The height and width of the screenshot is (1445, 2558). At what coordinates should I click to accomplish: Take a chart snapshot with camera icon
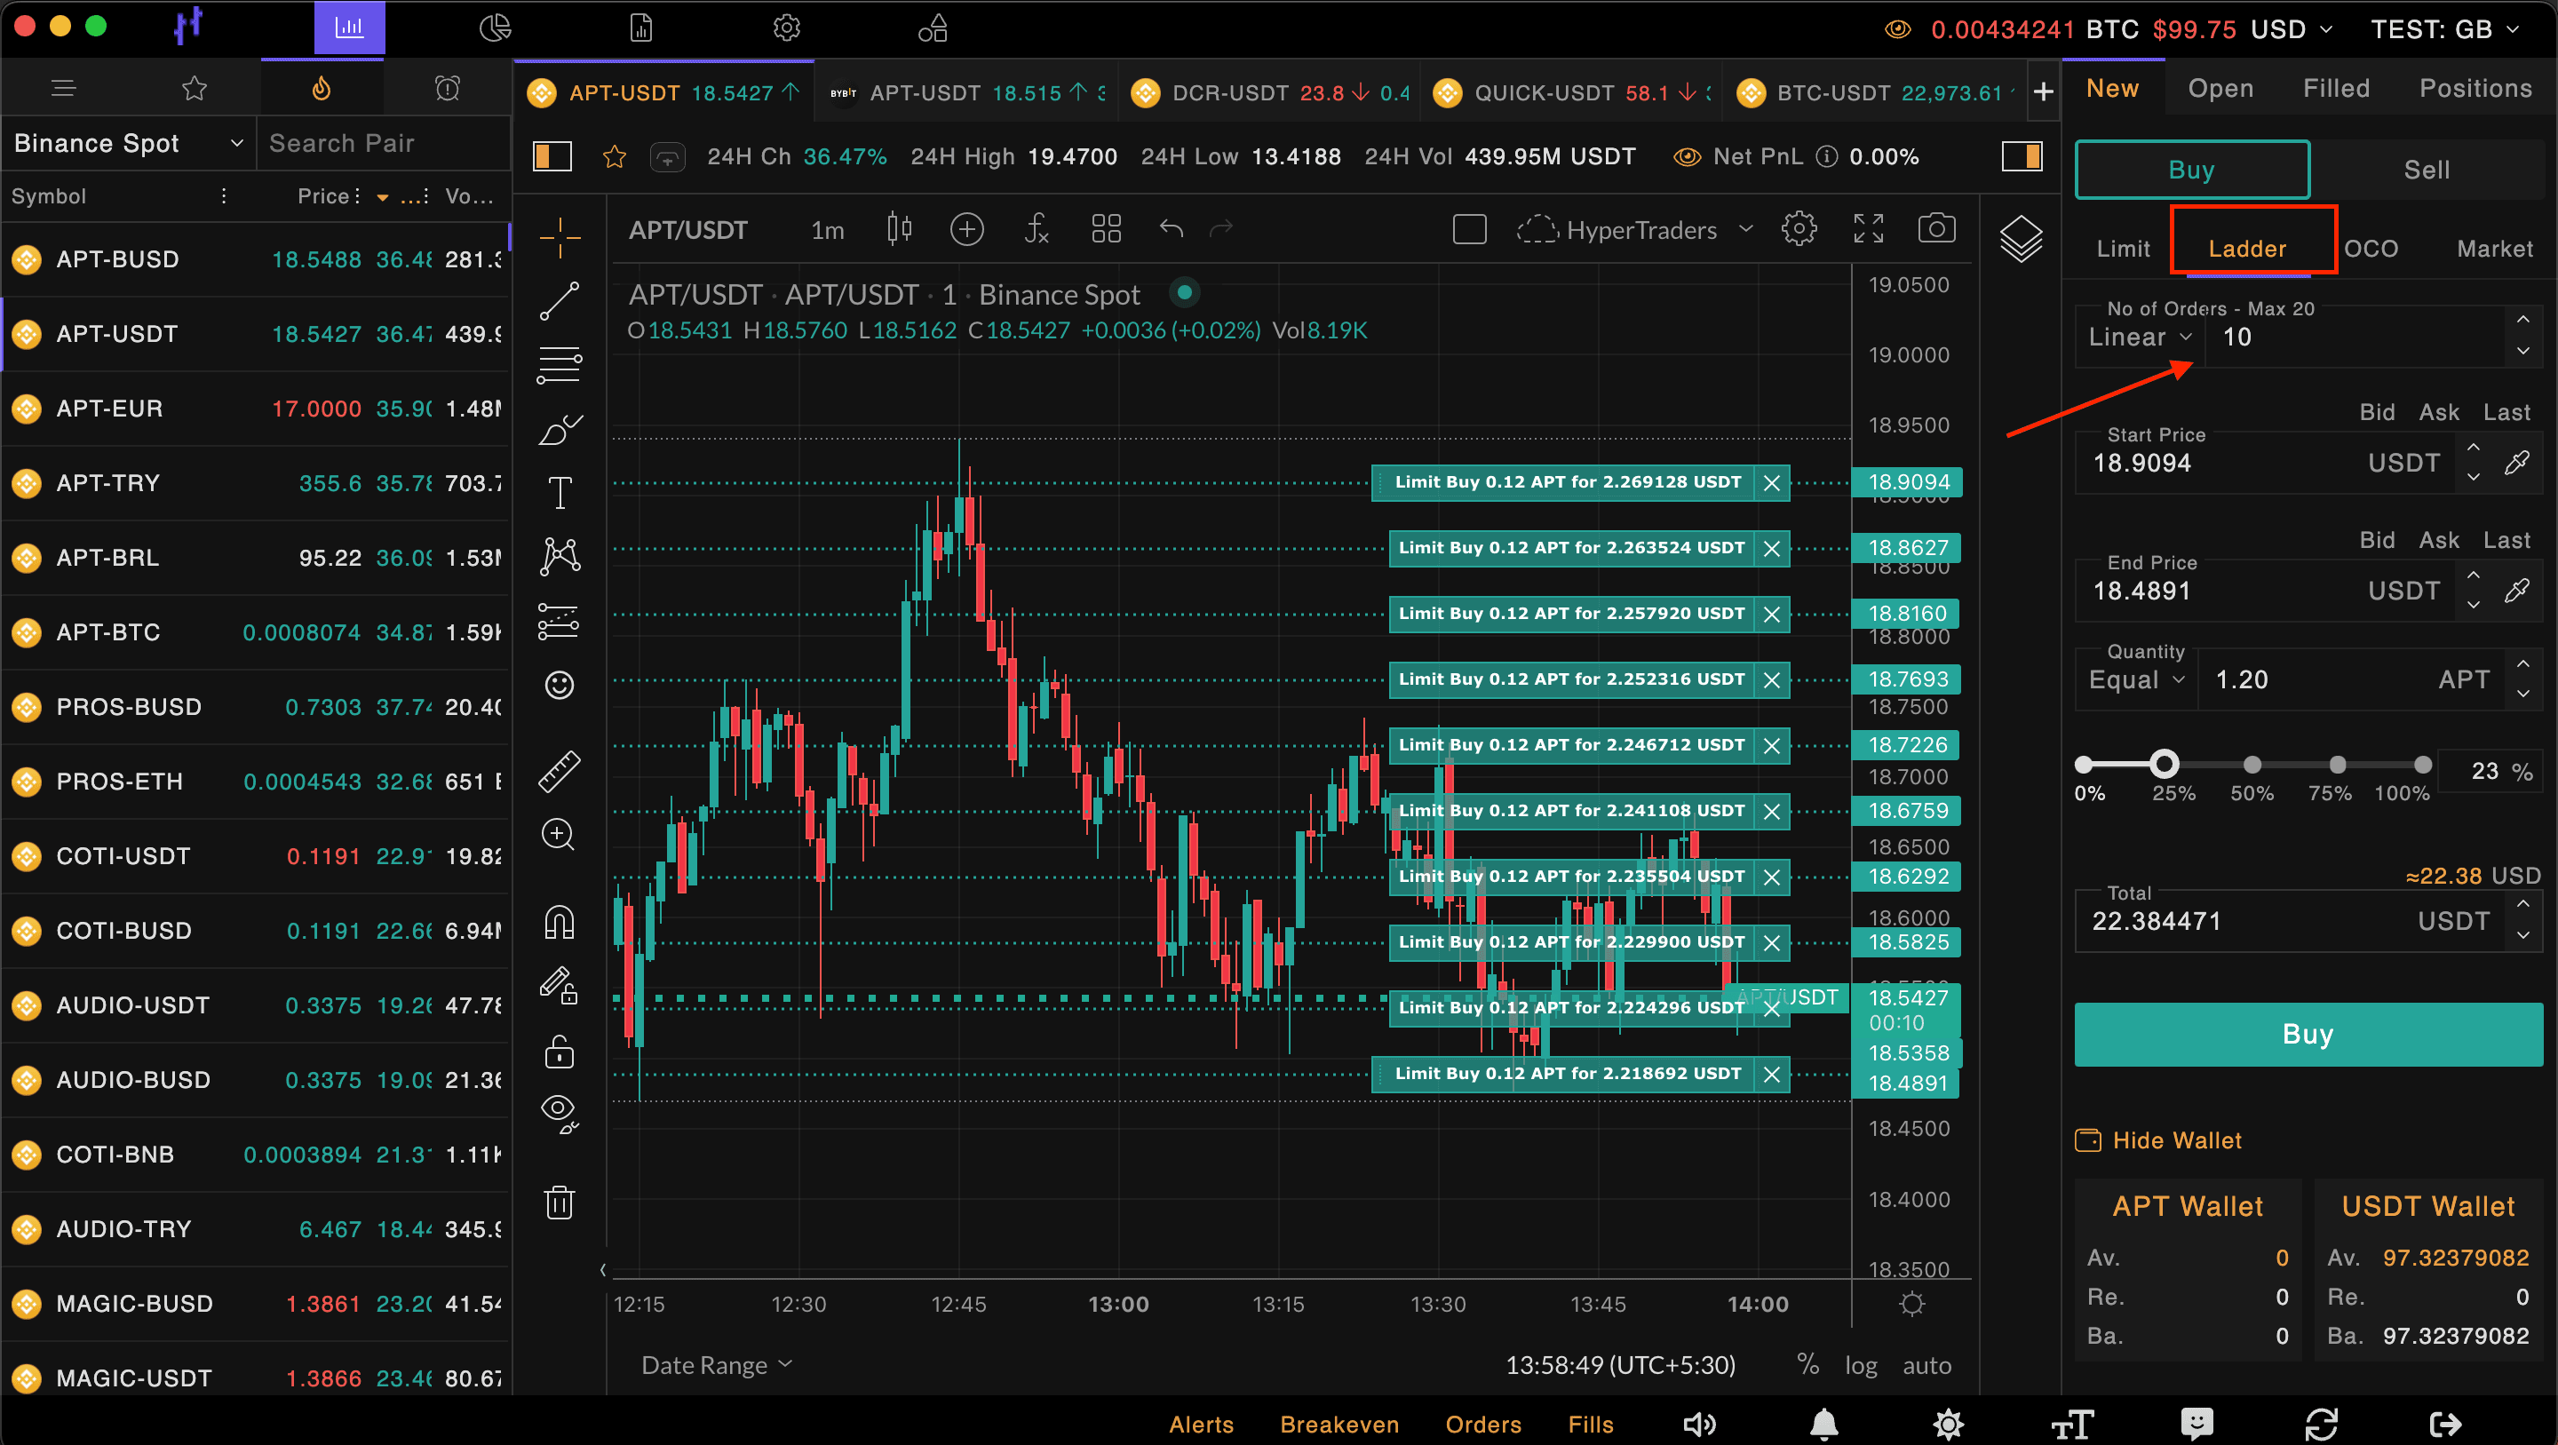pos(1935,229)
